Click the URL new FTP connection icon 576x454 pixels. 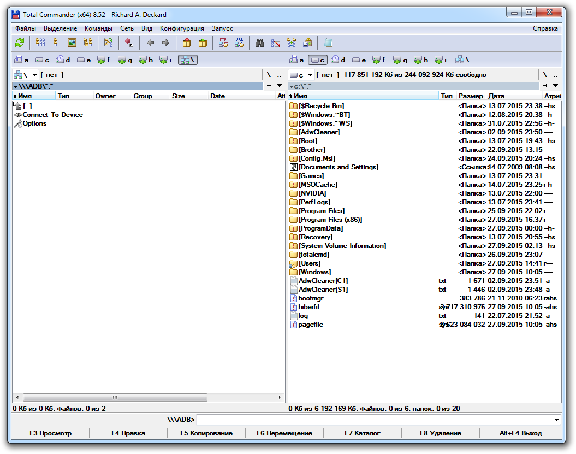[x=239, y=43]
